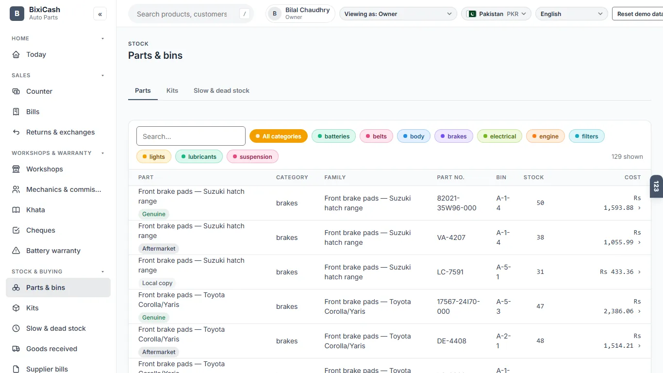663x373 pixels.
Task: Select the All categories filter chip
Action: (279, 136)
